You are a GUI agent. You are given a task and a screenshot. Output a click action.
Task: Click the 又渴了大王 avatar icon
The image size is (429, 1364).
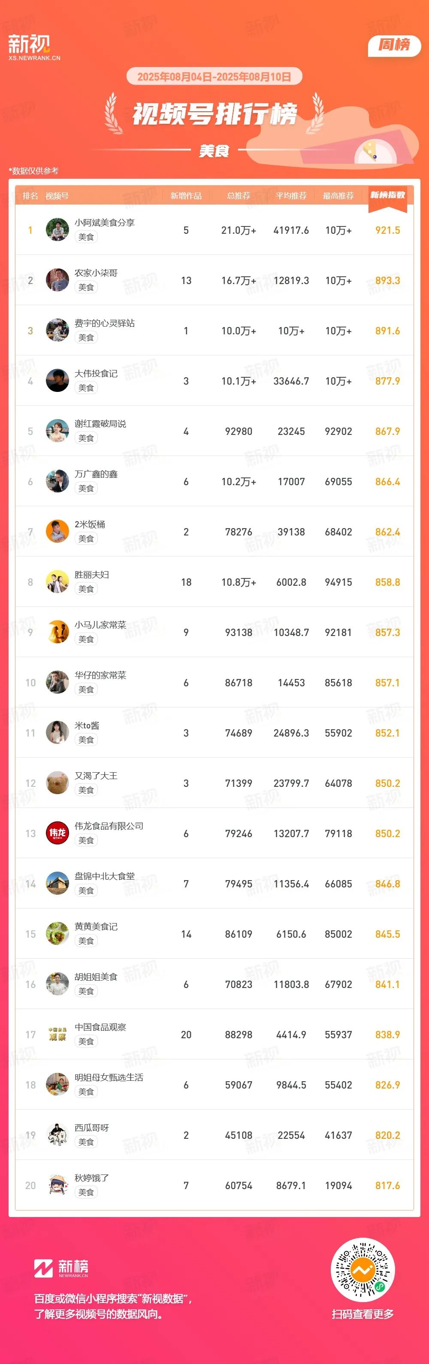pyautogui.click(x=57, y=783)
